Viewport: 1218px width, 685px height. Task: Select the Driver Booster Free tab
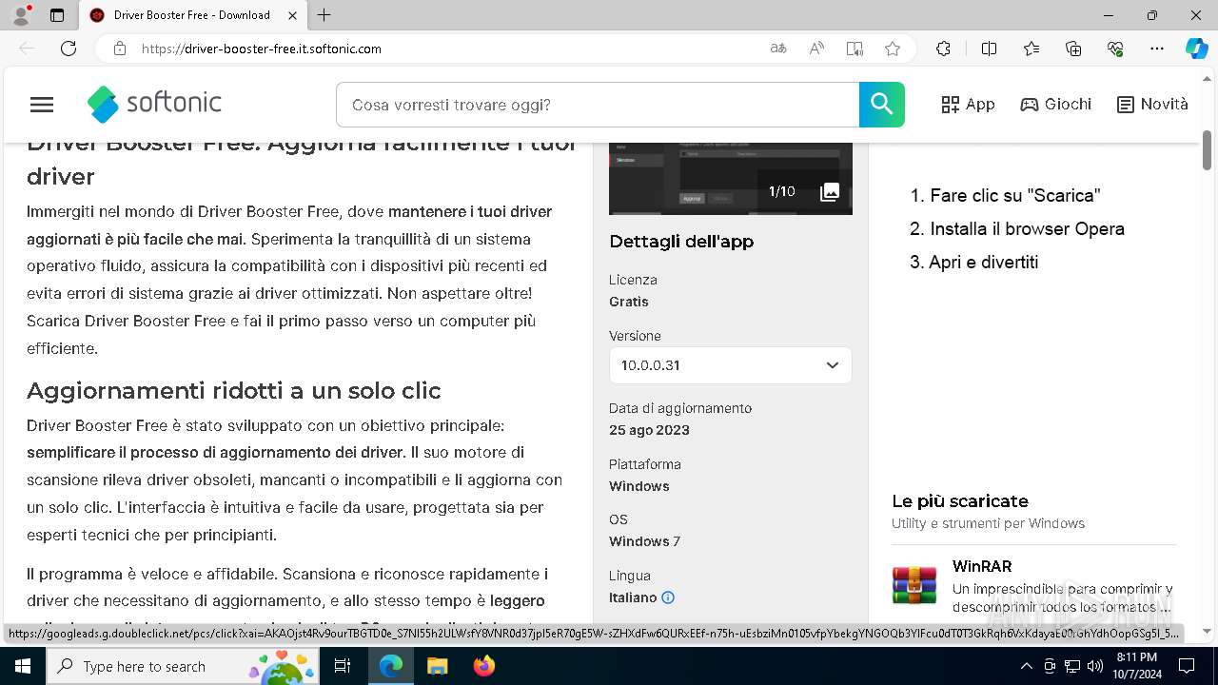(x=192, y=15)
